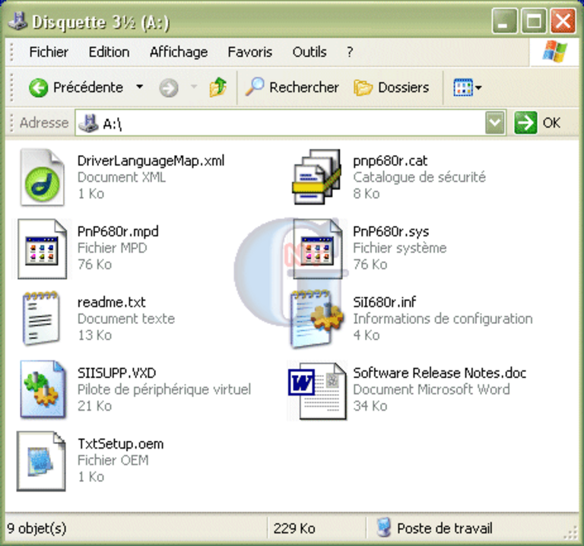The height and width of the screenshot is (546, 584).
Task: Click the '229 Ko' status text
Action: (x=294, y=528)
